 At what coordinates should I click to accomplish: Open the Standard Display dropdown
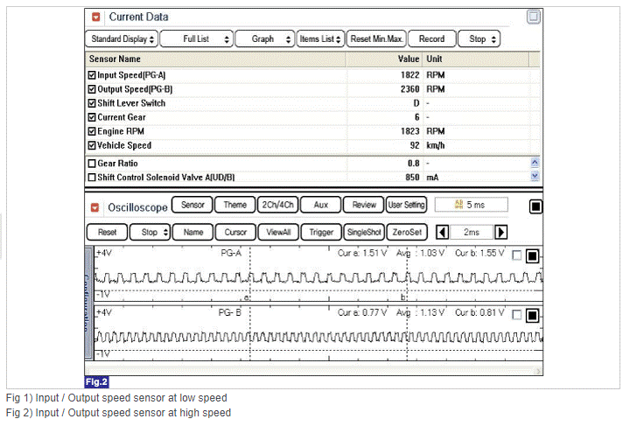coord(122,39)
